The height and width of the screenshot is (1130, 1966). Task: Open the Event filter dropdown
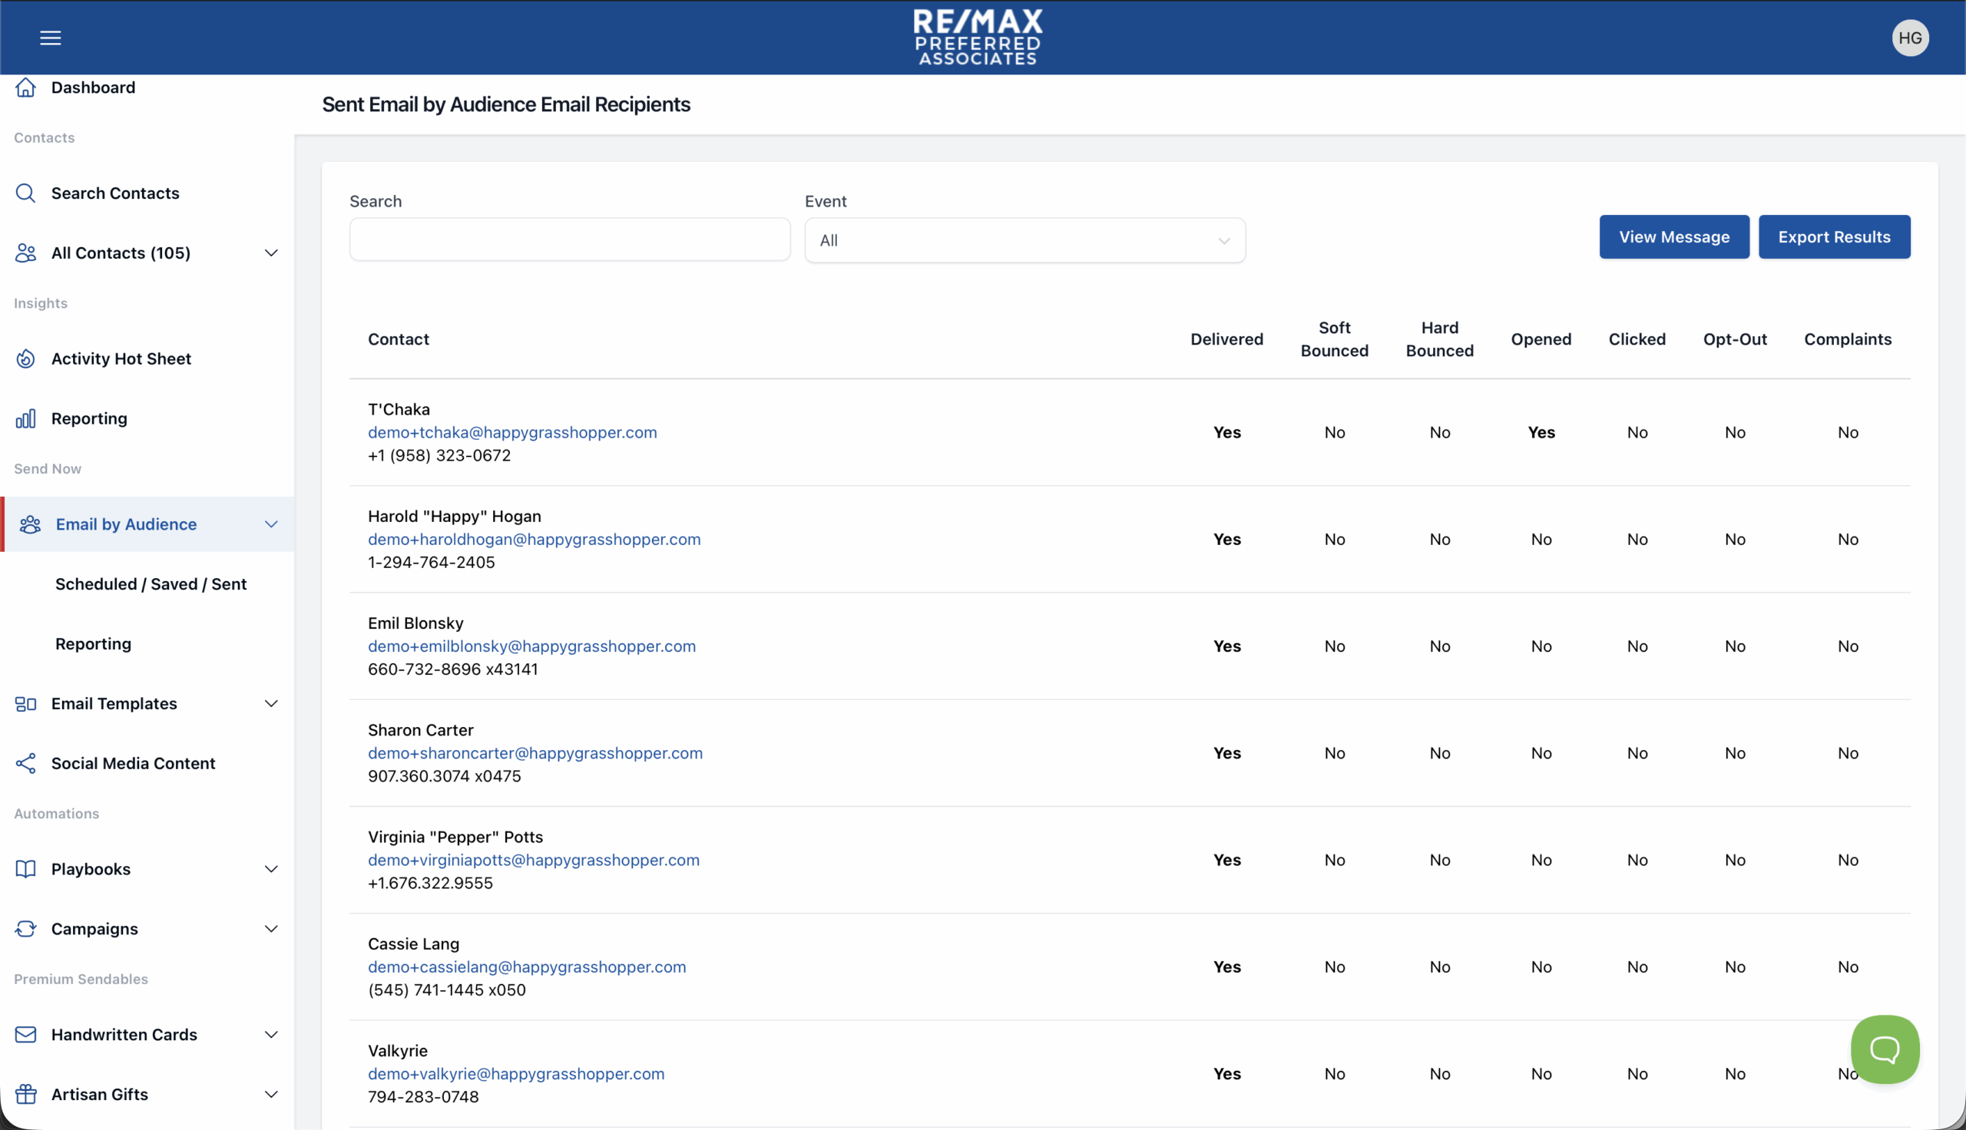coord(1024,240)
